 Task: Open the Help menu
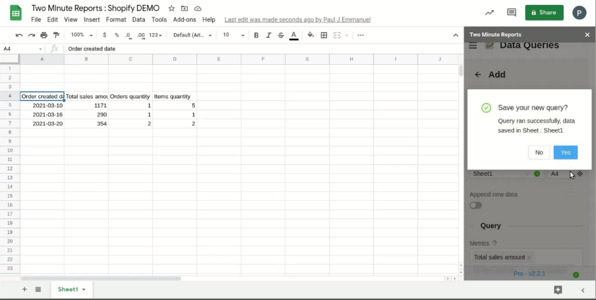tap(208, 19)
